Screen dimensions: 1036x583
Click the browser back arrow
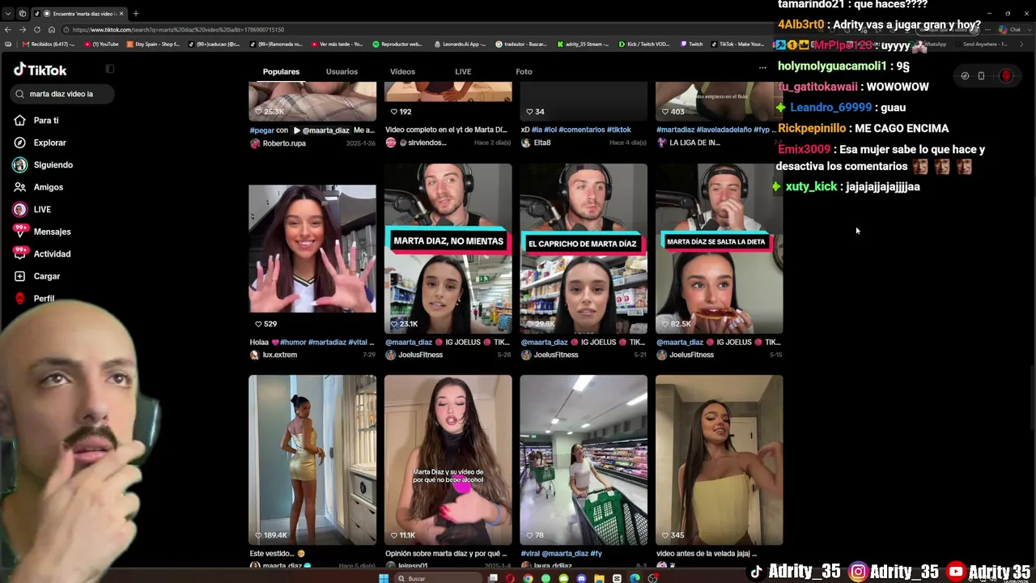8,30
